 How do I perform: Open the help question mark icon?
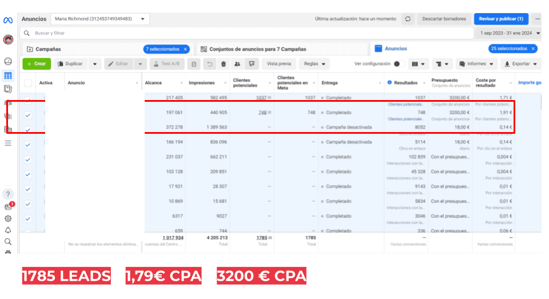click(x=8, y=194)
